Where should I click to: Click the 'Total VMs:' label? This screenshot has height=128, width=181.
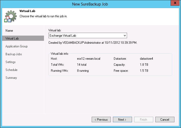[57, 65]
